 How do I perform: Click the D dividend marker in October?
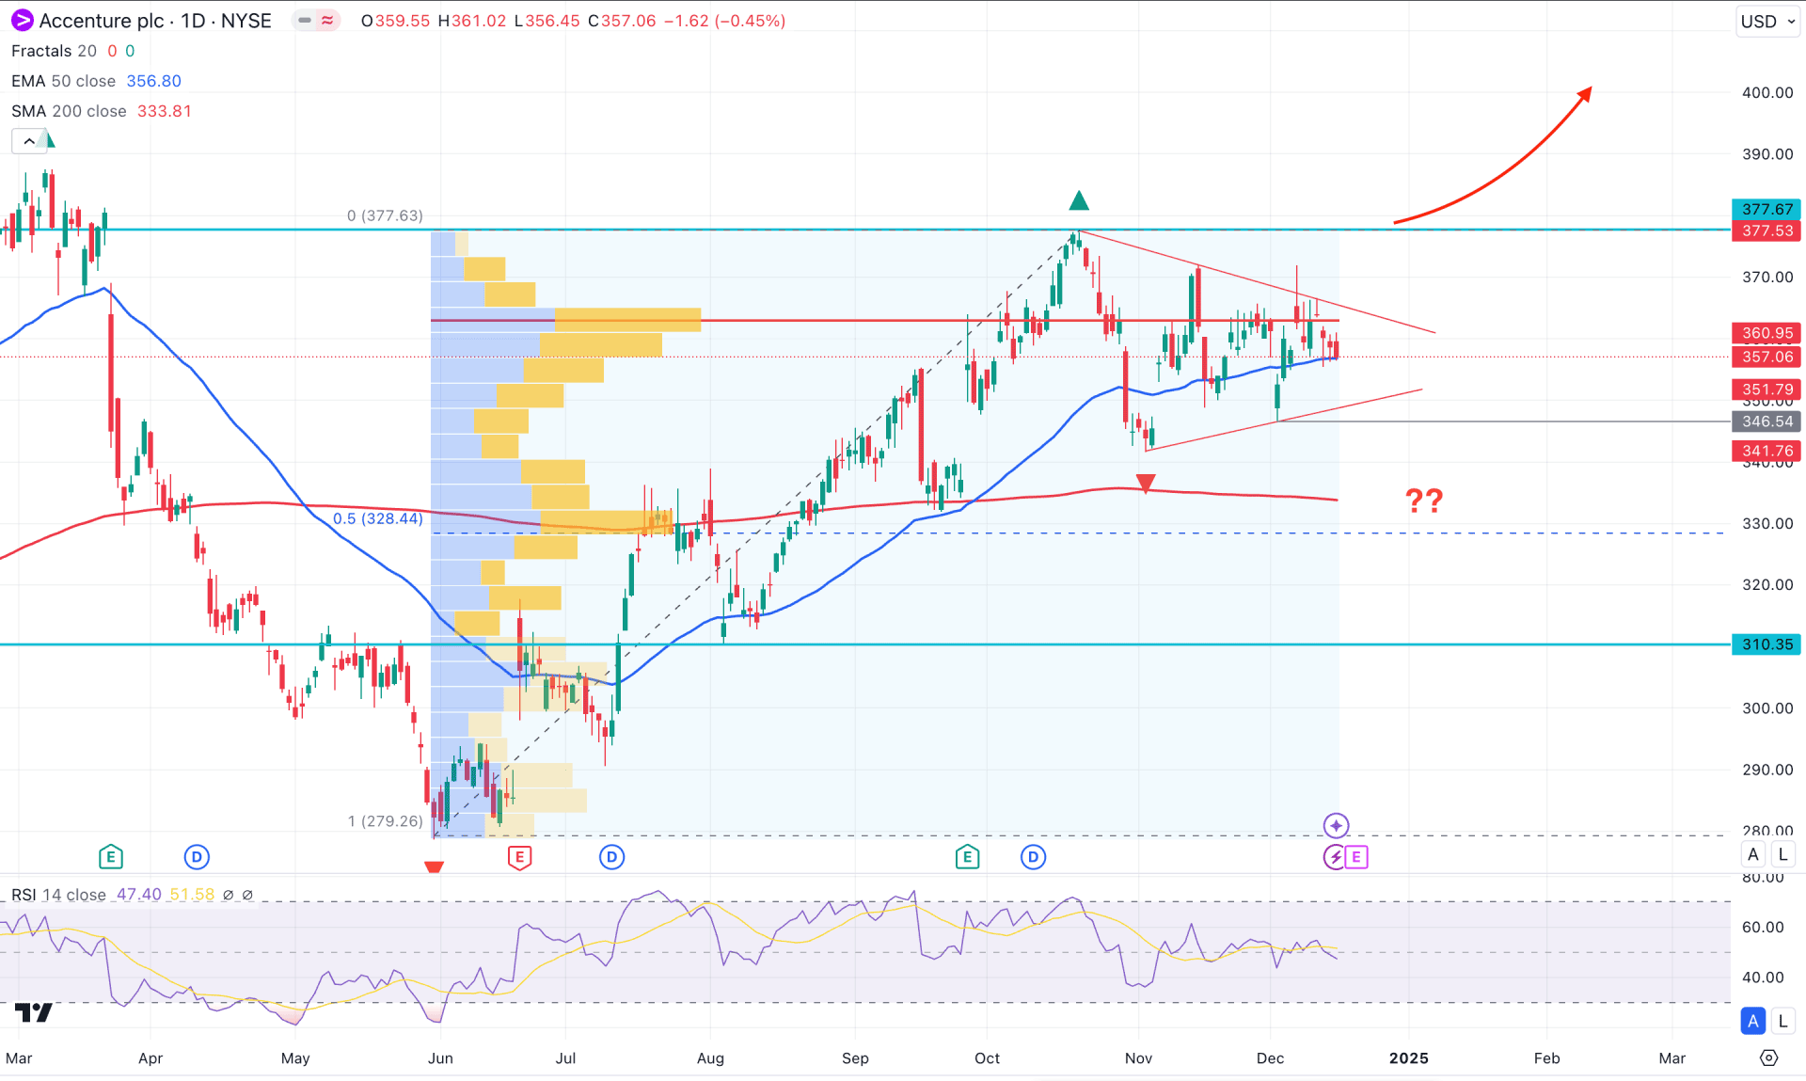[1033, 857]
